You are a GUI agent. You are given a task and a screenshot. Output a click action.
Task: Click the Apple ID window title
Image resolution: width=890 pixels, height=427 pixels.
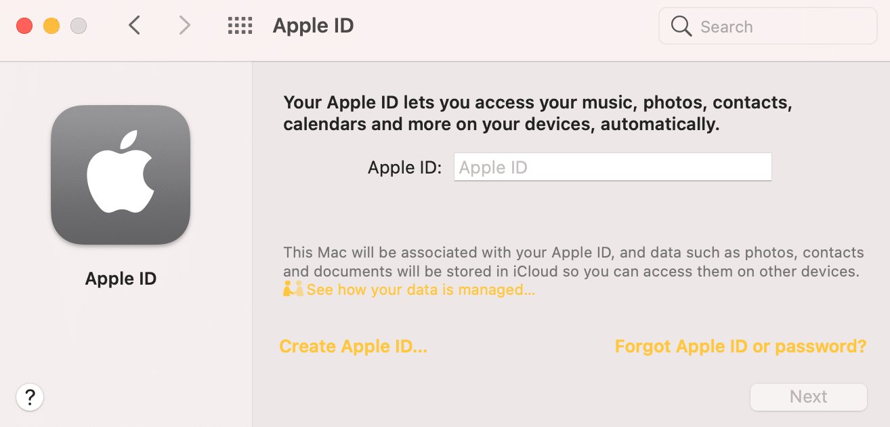[x=313, y=25]
